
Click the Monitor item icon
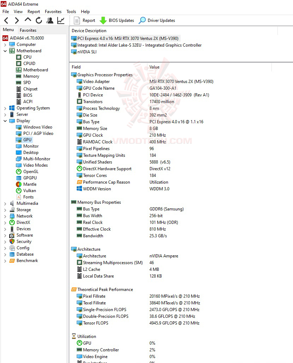[x=19, y=146]
